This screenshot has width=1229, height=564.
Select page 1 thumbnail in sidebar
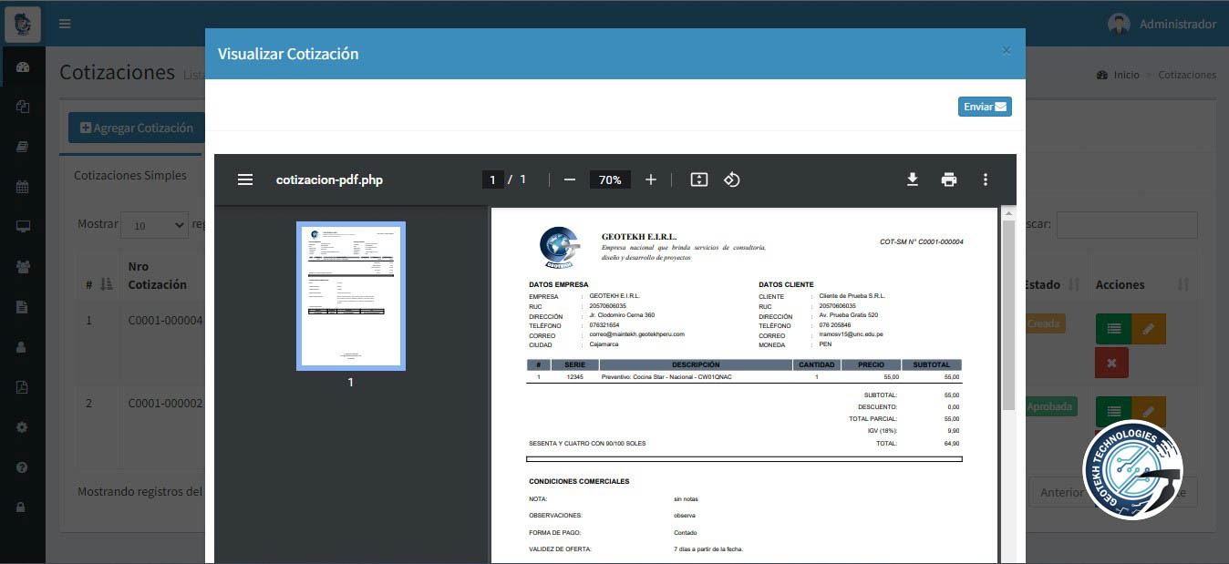coord(350,296)
